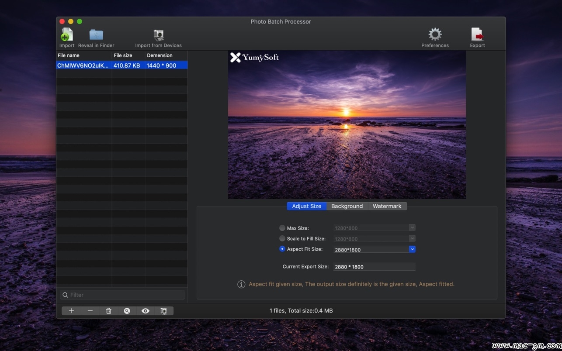
Task: Sort by Demension column header
Action: tap(166, 55)
